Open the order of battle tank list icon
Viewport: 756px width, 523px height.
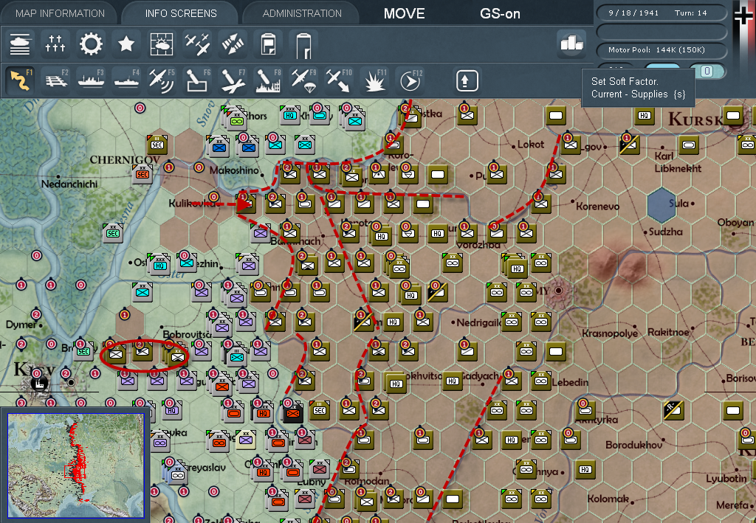(20, 44)
